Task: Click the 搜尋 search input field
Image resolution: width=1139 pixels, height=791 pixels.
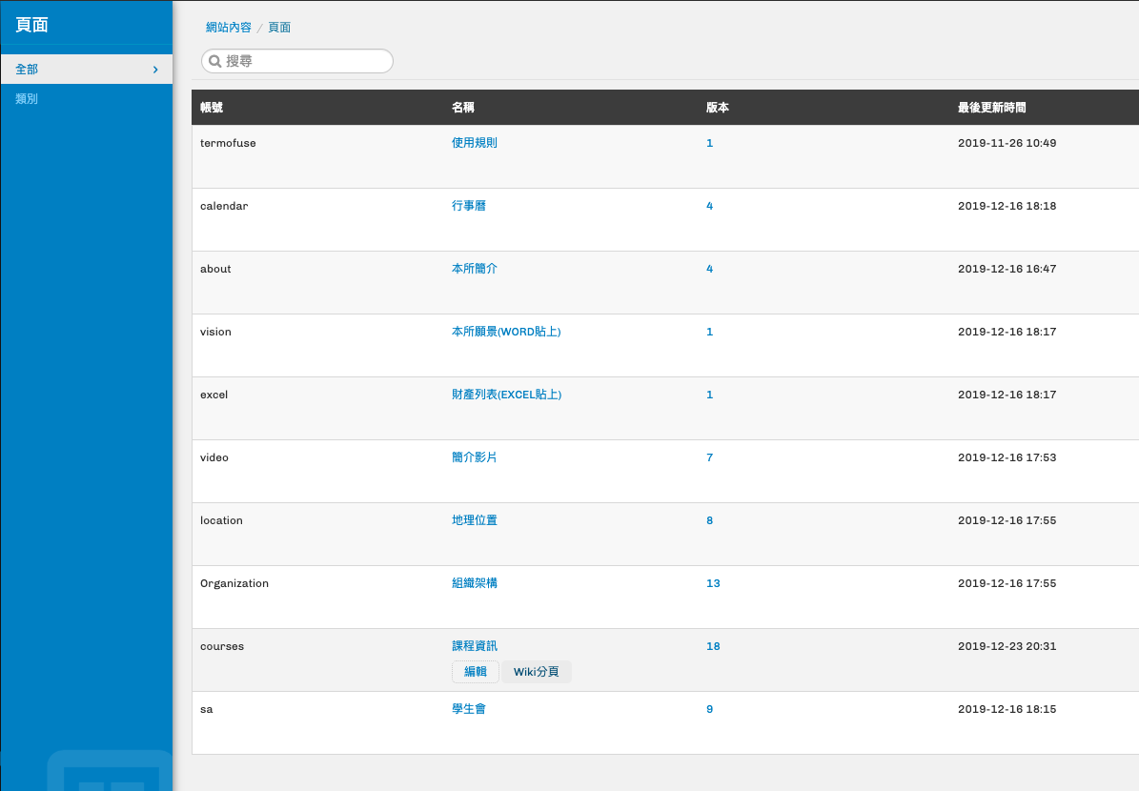Action: 305,62
